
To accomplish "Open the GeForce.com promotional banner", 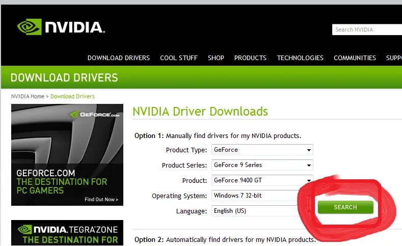I will 67,155.
